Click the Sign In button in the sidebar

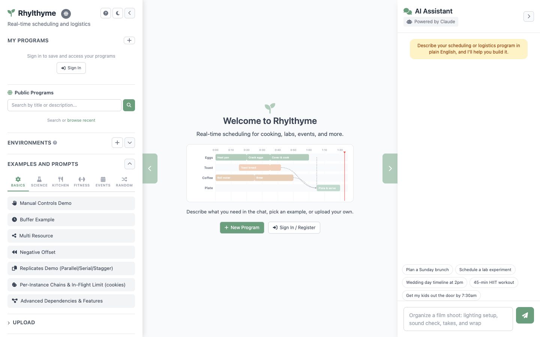point(71,68)
